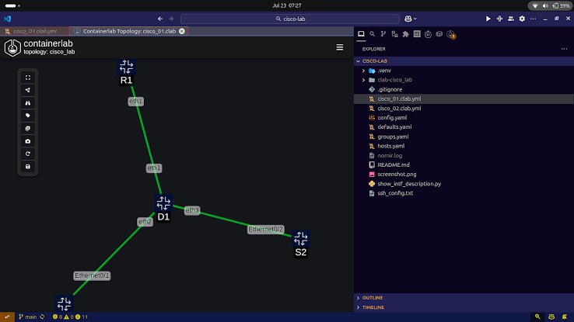Open the Source Control view icon
This screenshot has height=322, width=574.
pos(383,34)
